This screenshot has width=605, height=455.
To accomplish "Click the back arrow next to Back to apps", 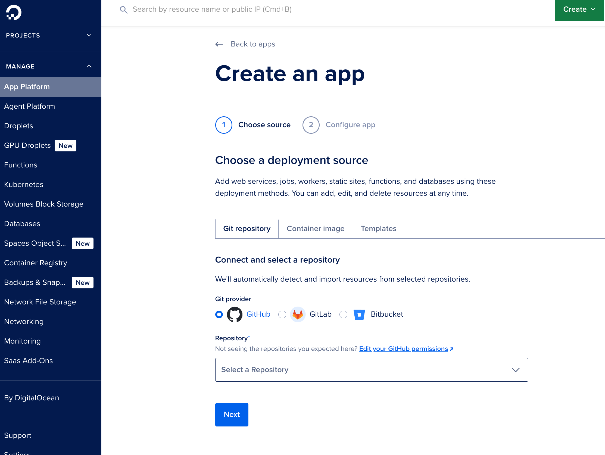I will [219, 44].
